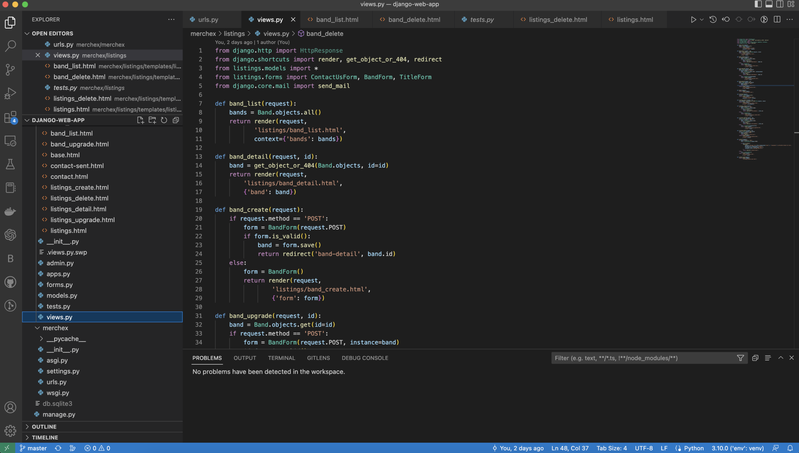Image resolution: width=799 pixels, height=453 pixels.
Task: Toggle problems view as table or tree
Action: click(x=768, y=358)
